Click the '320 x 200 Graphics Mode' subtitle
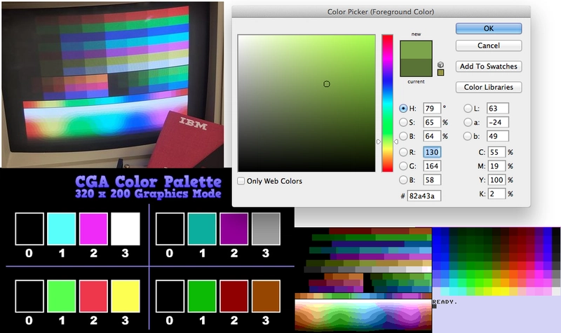This screenshot has height=333, width=561. click(x=148, y=194)
